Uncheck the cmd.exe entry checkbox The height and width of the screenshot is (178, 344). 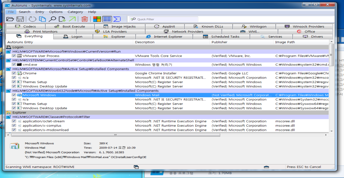[14, 64]
